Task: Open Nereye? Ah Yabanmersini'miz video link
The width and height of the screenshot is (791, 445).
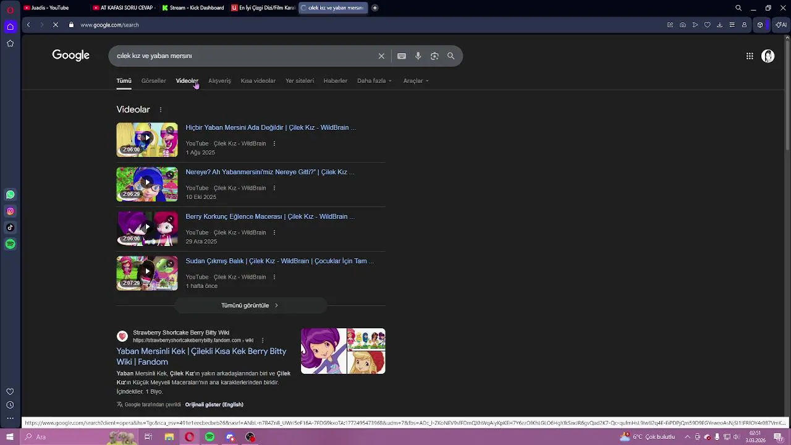Action: pos(270,172)
